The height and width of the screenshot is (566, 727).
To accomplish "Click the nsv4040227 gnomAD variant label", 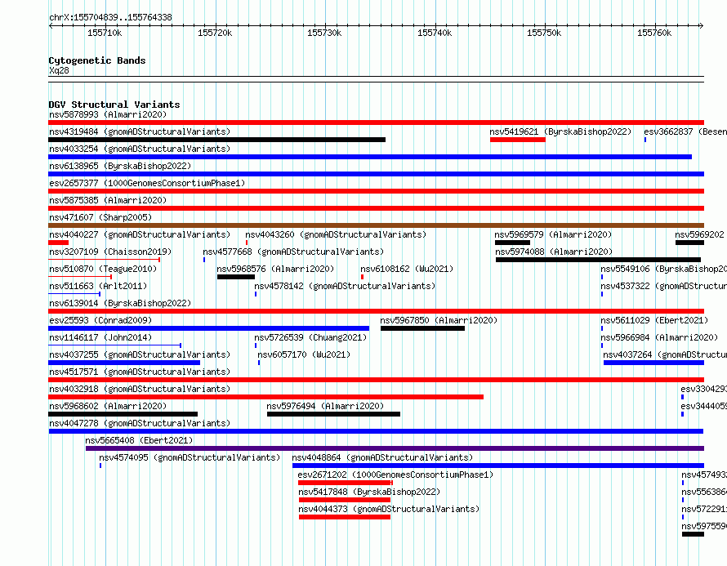I will point(140,234).
